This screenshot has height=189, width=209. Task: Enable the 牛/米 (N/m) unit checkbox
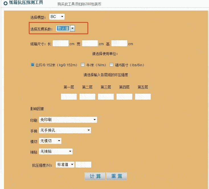pyautogui.click(x=83, y=65)
